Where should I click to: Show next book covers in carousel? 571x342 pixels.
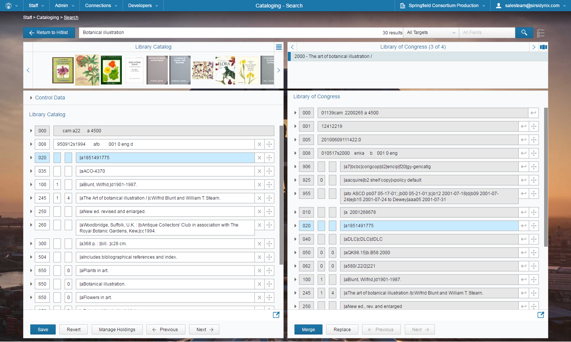click(x=278, y=70)
